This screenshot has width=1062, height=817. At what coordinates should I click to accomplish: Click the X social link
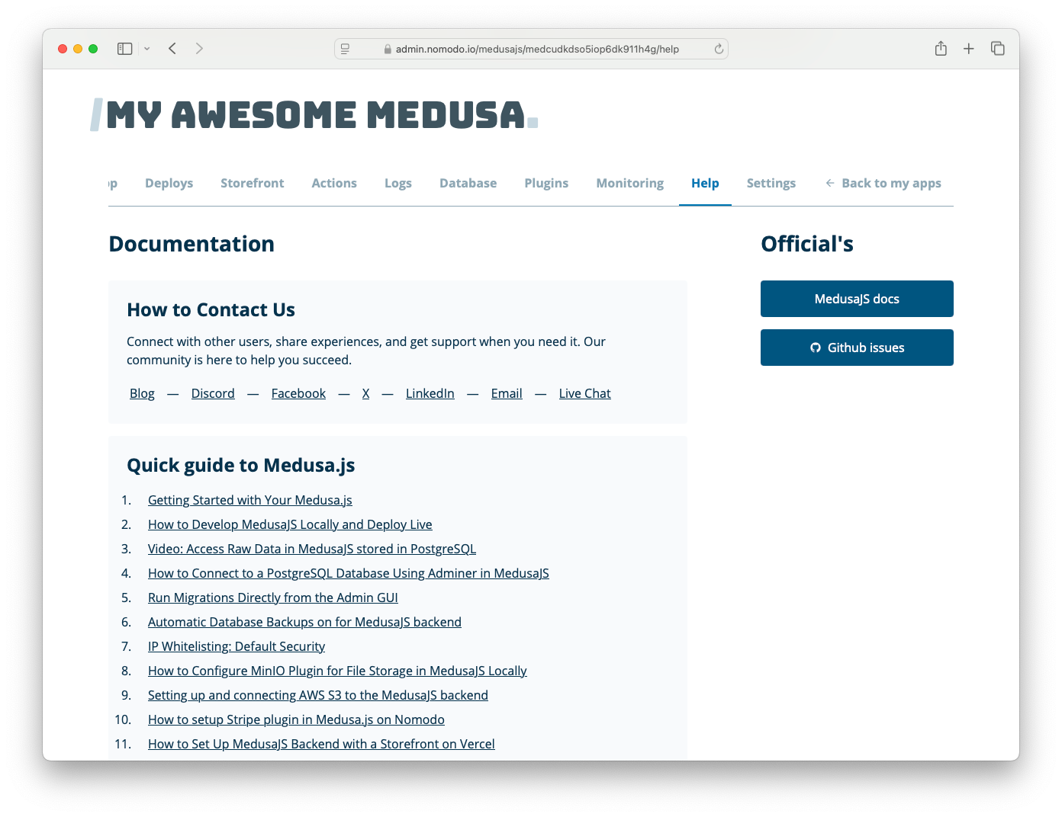click(366, 393)
